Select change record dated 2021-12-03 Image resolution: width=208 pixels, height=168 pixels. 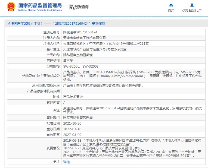[x=132, y=154]
